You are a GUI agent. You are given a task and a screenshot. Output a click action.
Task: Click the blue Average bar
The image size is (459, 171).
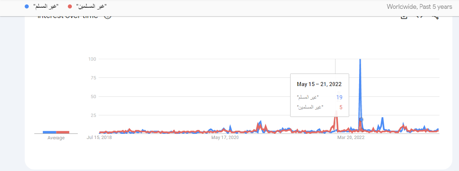49,132
